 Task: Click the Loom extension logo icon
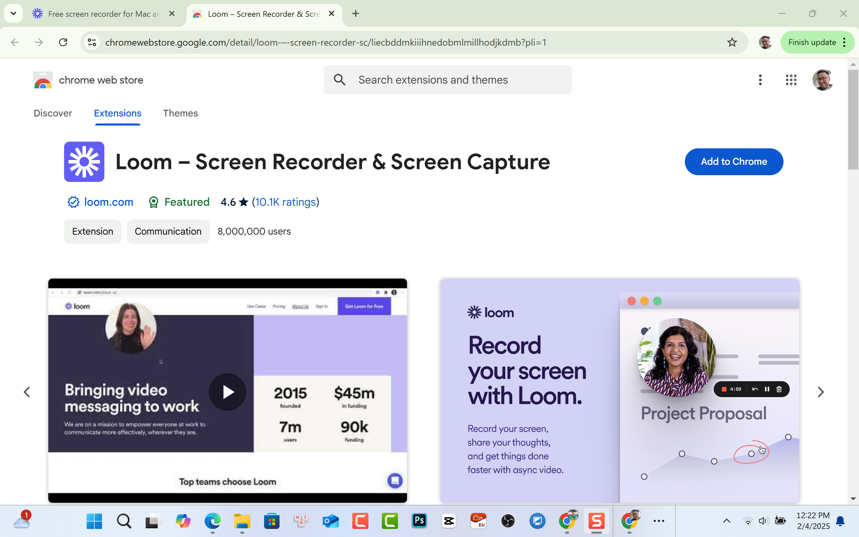click(x=84, y=161)
